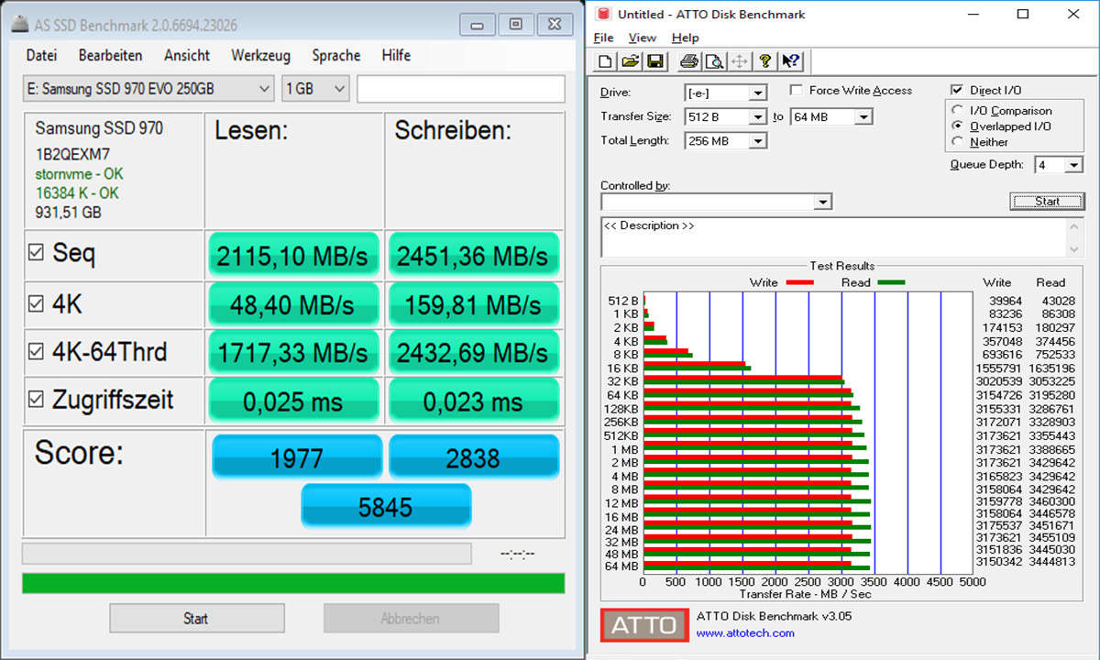The width and height of the screenshot is (1100, 660).
Task: Open the Controlled by dropdown
Action: [x=716, y=202]
